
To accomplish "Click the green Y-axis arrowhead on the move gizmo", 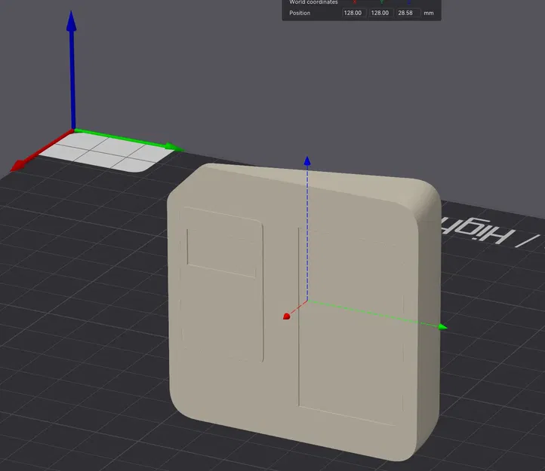I will coord(442,326).
